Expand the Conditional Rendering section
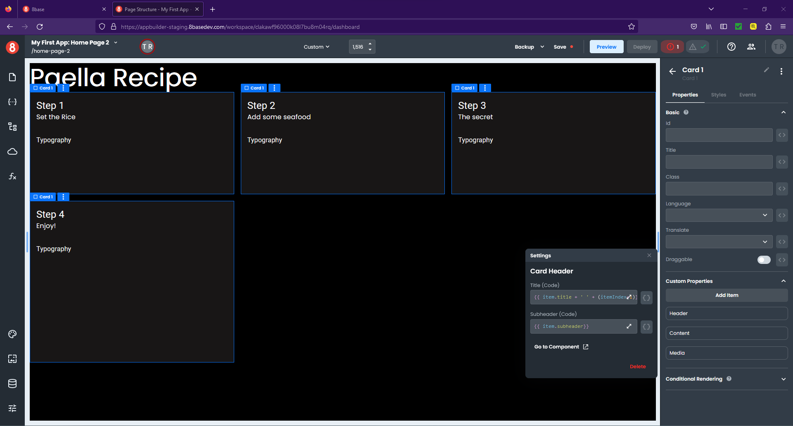 [x=783, y=379]
